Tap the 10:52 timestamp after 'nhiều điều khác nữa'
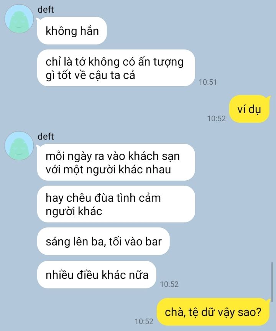This screenshot has height=331, width=276. click(x=169, y=284)
